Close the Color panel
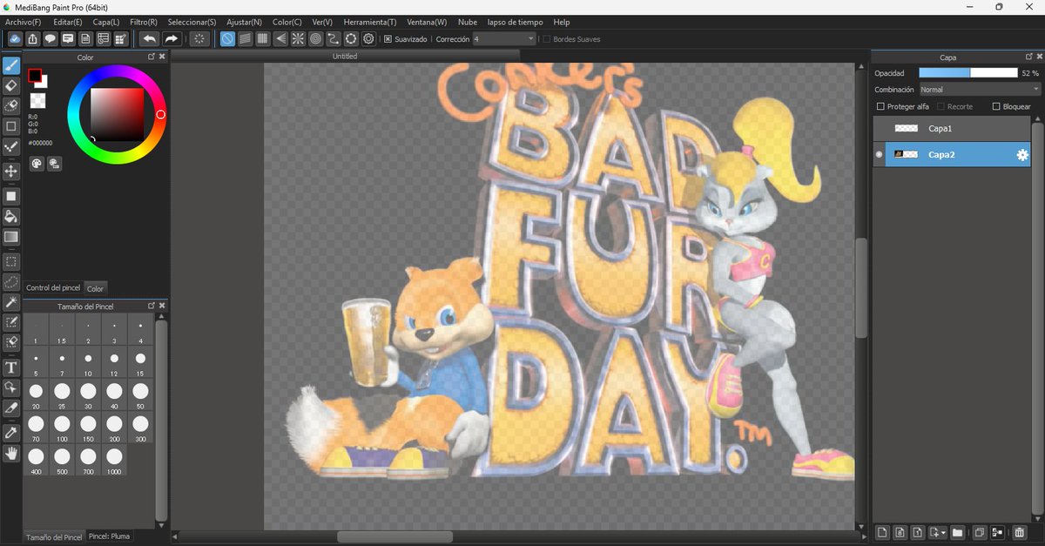The image size is (1045, 546). tap(162, 57)
